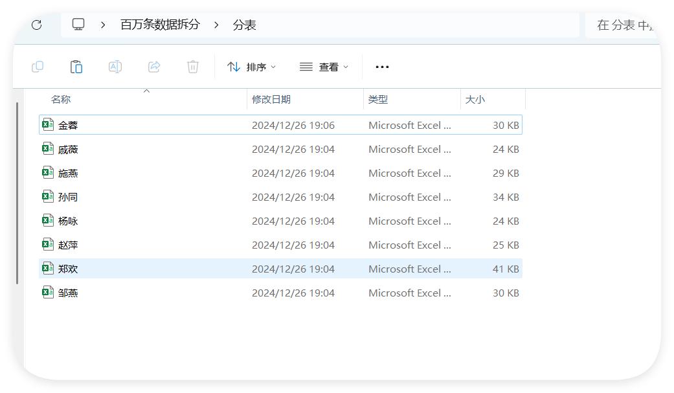Click the This PC monitor icon
The image size is (674, 393).
coord(78,25)
